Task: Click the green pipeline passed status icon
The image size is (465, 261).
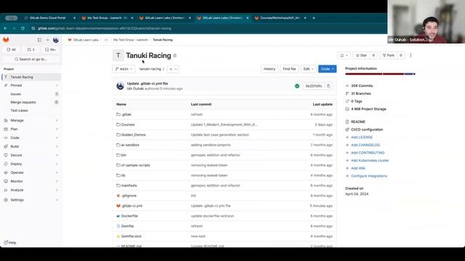Action: point(297,86)
